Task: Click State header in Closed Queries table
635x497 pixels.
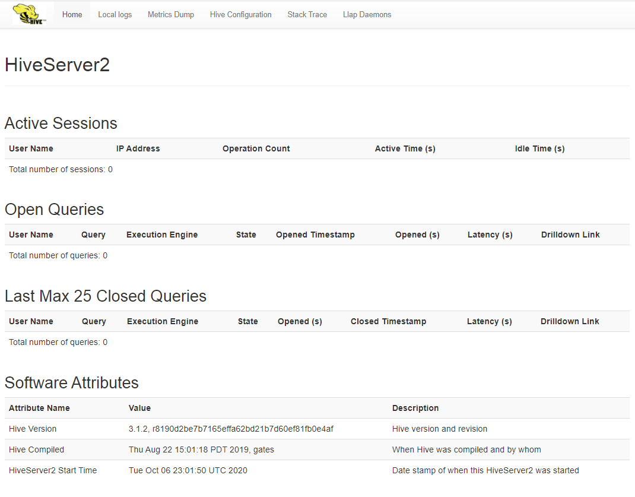Action: click(x=248, y=322)
